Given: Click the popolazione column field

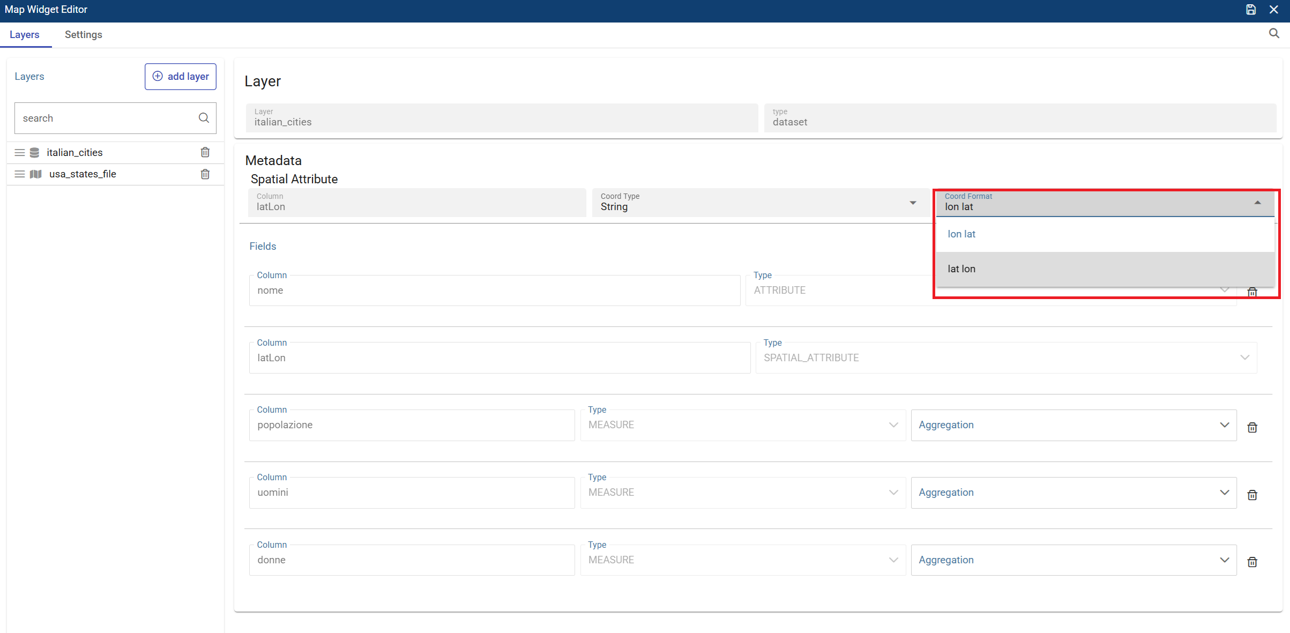Looking at the screenshot, I should coord(412,425).
